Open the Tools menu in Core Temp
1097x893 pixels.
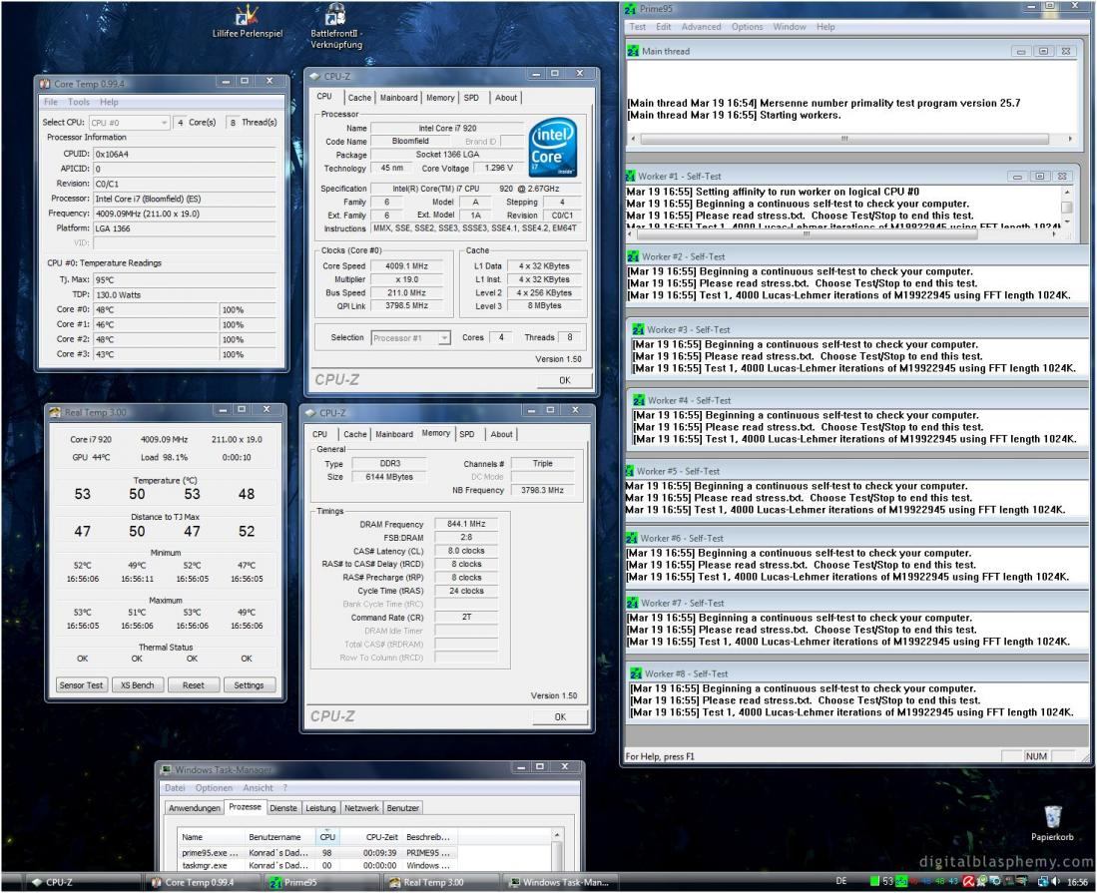point(78,102)
